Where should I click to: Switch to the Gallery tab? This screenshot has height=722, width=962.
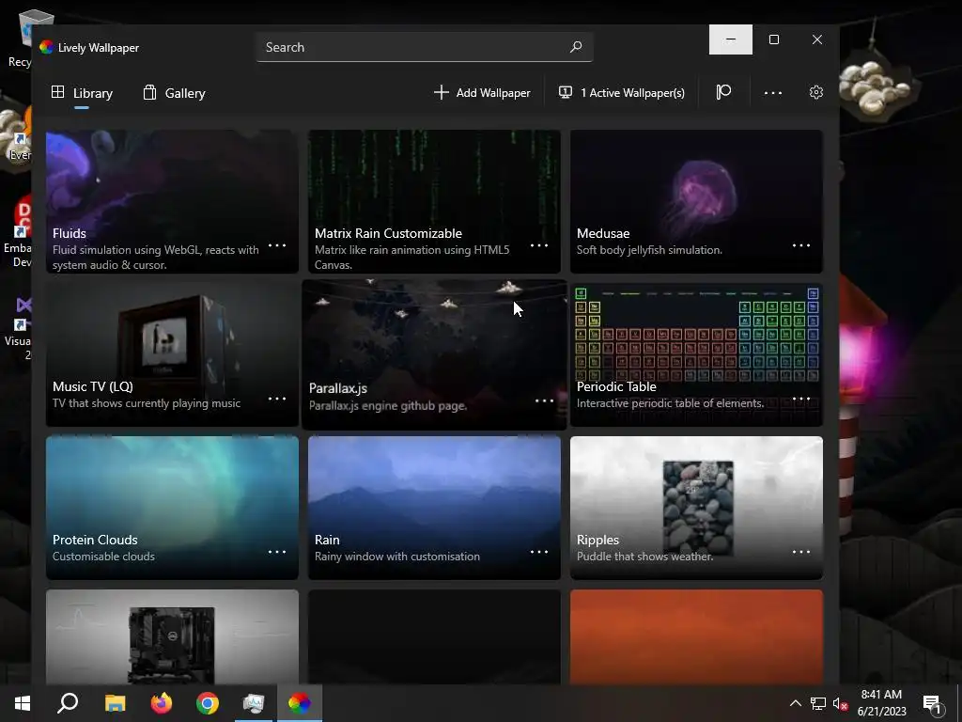click(x=174, y=93)
